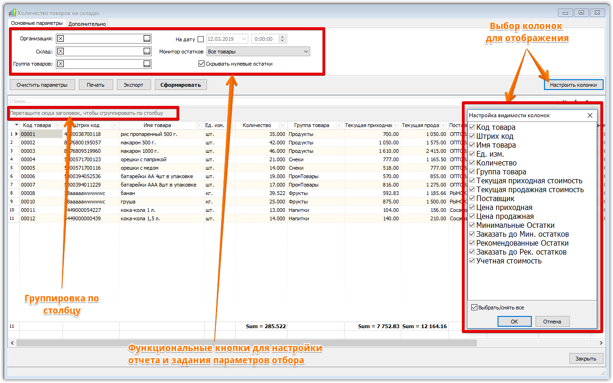Toggle Цена приходная column checkbox

473,208
